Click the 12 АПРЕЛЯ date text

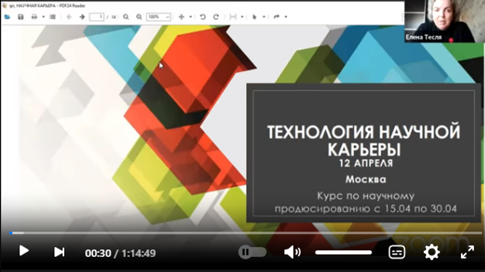click(366, 163)
